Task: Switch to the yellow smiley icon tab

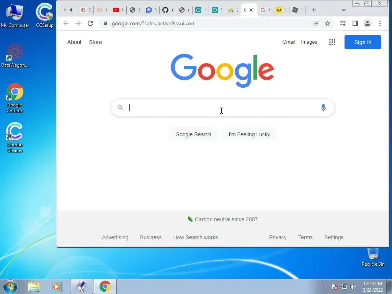Action: [281, 10]
